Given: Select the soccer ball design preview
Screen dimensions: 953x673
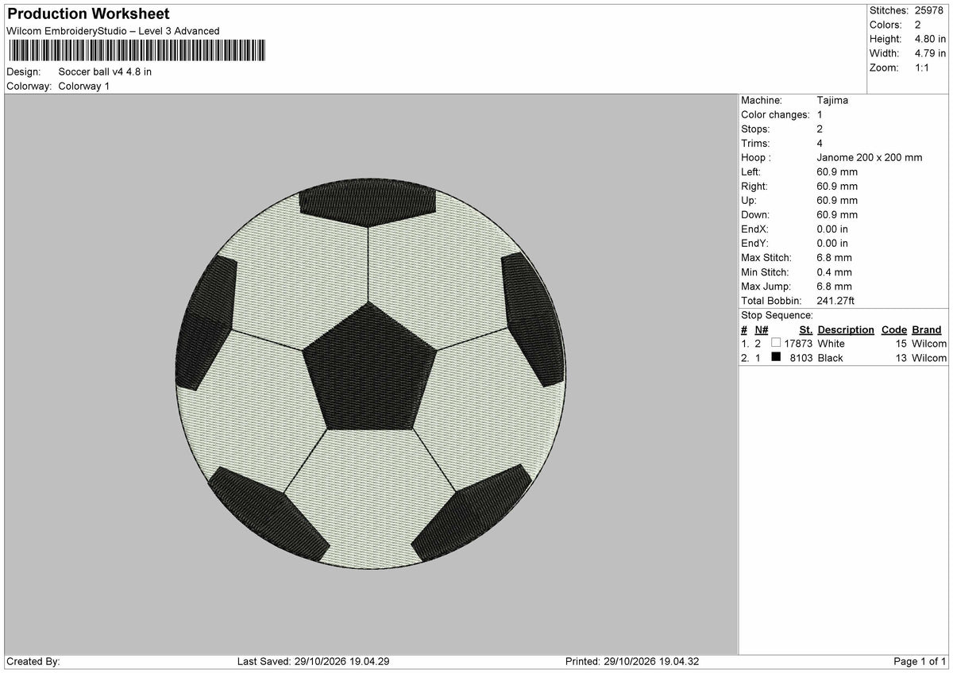Looking at the screenshot, I should (372, 374).
